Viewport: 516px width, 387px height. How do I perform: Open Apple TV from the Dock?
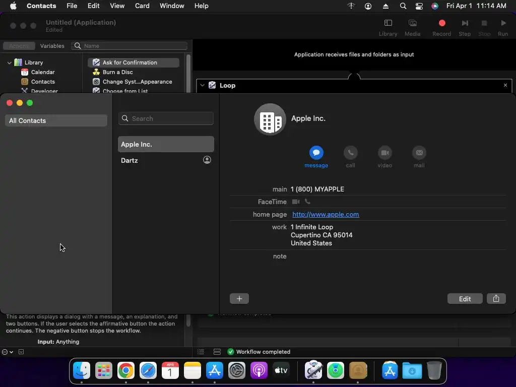pos(281,370)
